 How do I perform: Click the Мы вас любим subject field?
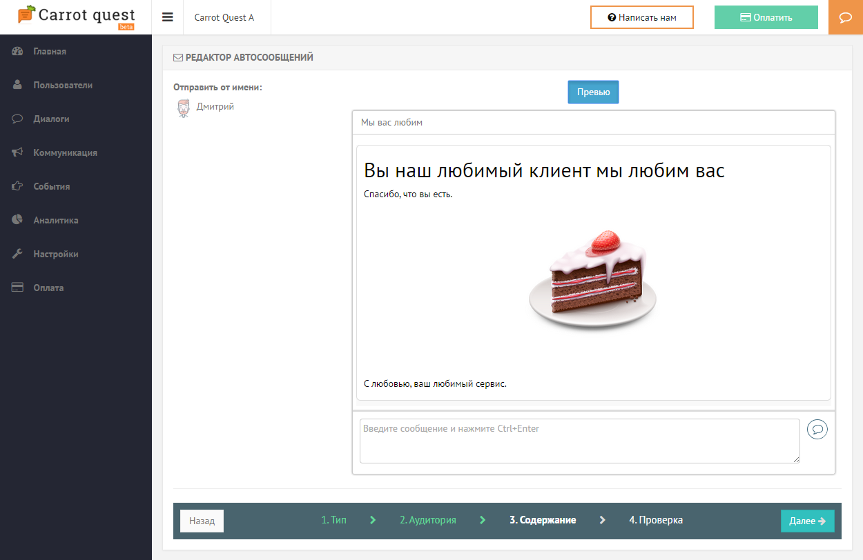coord(594,123)
